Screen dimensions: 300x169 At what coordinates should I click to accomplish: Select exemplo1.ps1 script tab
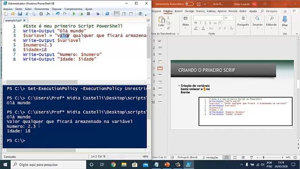click(x=14, y=20)
